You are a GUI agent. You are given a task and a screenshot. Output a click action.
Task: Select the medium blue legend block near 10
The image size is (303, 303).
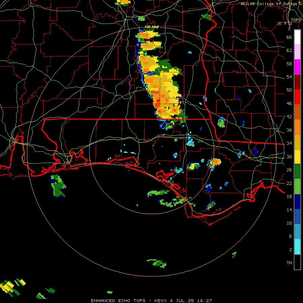(x=297, y=216)
